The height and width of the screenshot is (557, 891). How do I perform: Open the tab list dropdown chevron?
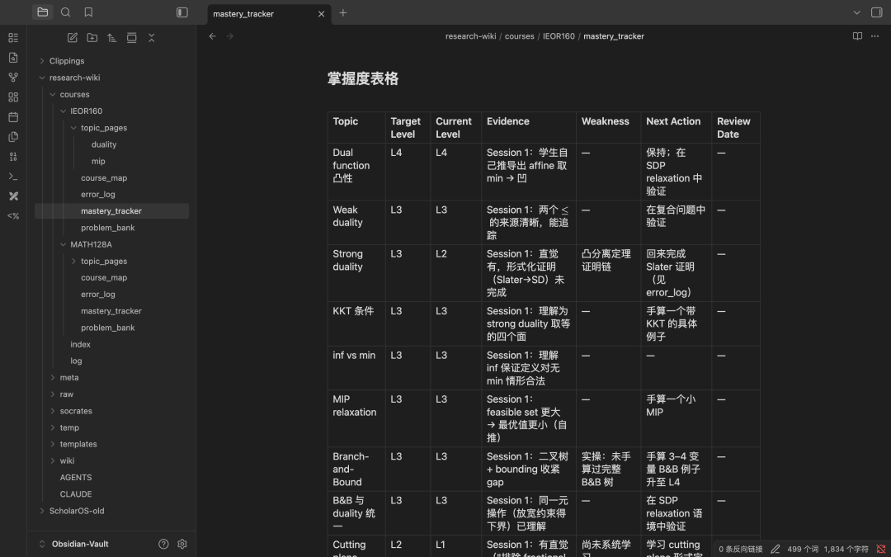[857, 12]
